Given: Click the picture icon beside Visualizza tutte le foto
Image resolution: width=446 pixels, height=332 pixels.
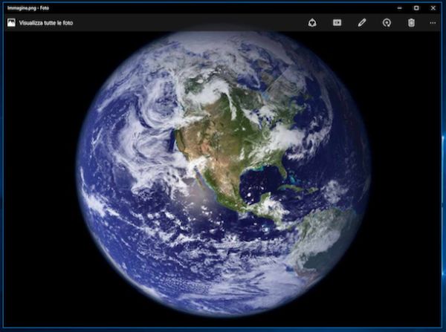Looking at the screenshot, I should 11,23.
